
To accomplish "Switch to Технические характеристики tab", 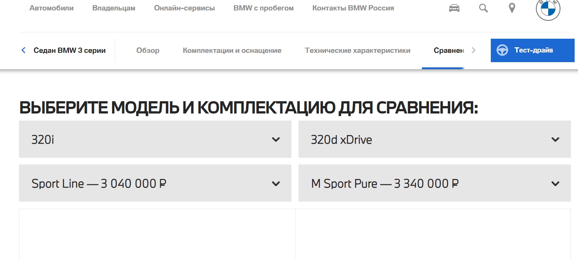I will click(358, 50).
